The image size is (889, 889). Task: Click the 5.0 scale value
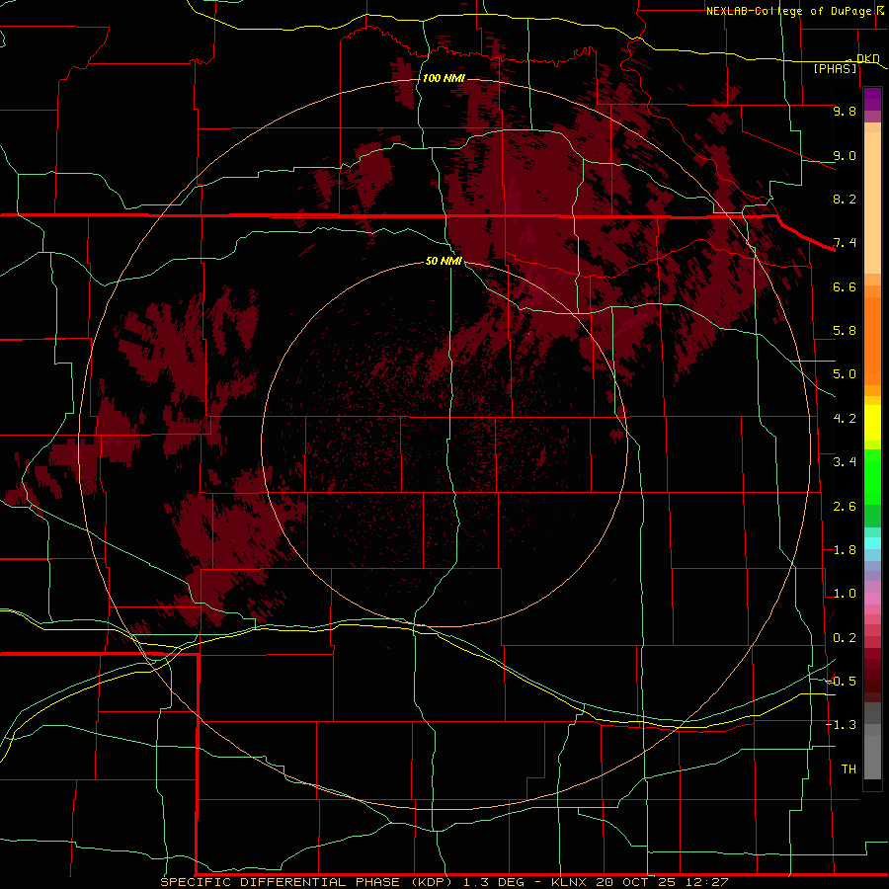point(845,374)
